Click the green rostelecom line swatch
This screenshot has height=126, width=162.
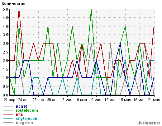pyautogui.click(x=8, y=110)
